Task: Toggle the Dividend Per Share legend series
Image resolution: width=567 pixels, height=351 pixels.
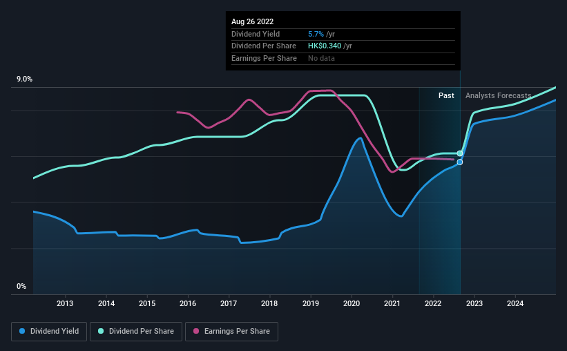Action: 136,332
